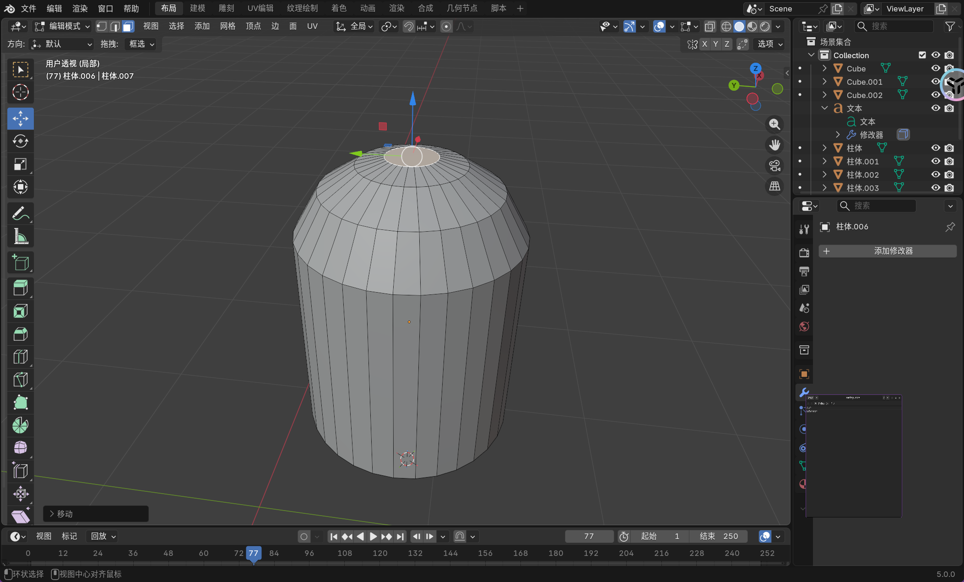Toggle X-ray display mode
The height and width of the screenshot is (582, 964).
[709, 27]
